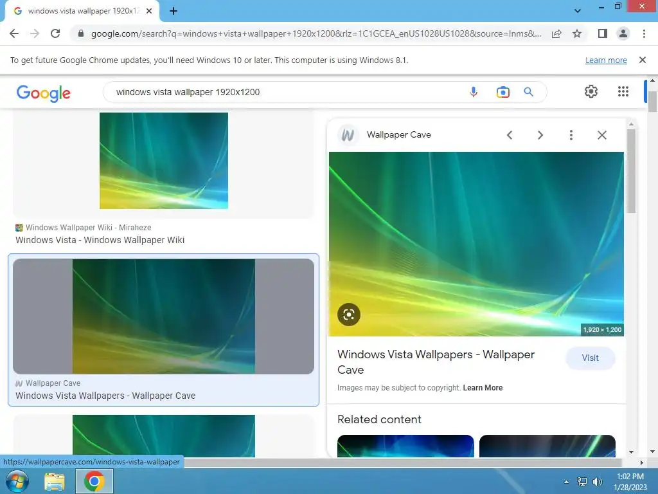
Task: Open the Learn more update link
Action: (606, 60)
